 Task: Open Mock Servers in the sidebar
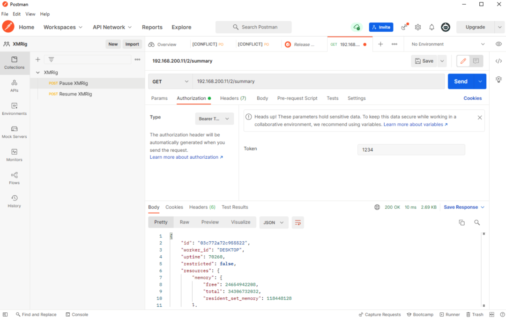click(14, 132)
